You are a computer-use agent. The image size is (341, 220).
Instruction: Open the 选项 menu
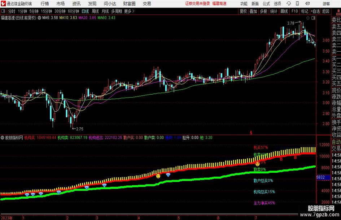(277, 4)
